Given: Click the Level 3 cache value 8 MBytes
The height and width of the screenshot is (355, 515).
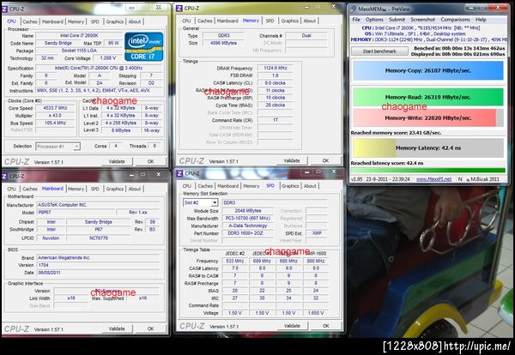Looking at the screenshot, I should pyautogui.click(x=120, y=130).
